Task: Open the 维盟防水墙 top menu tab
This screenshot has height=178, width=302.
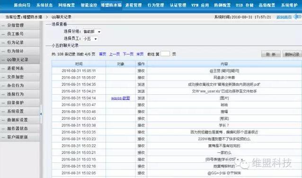Action: (111, 5)
